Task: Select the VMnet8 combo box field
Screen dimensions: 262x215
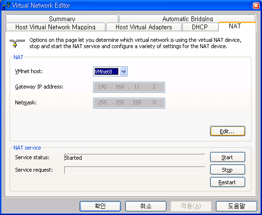Action: (110, 72)
